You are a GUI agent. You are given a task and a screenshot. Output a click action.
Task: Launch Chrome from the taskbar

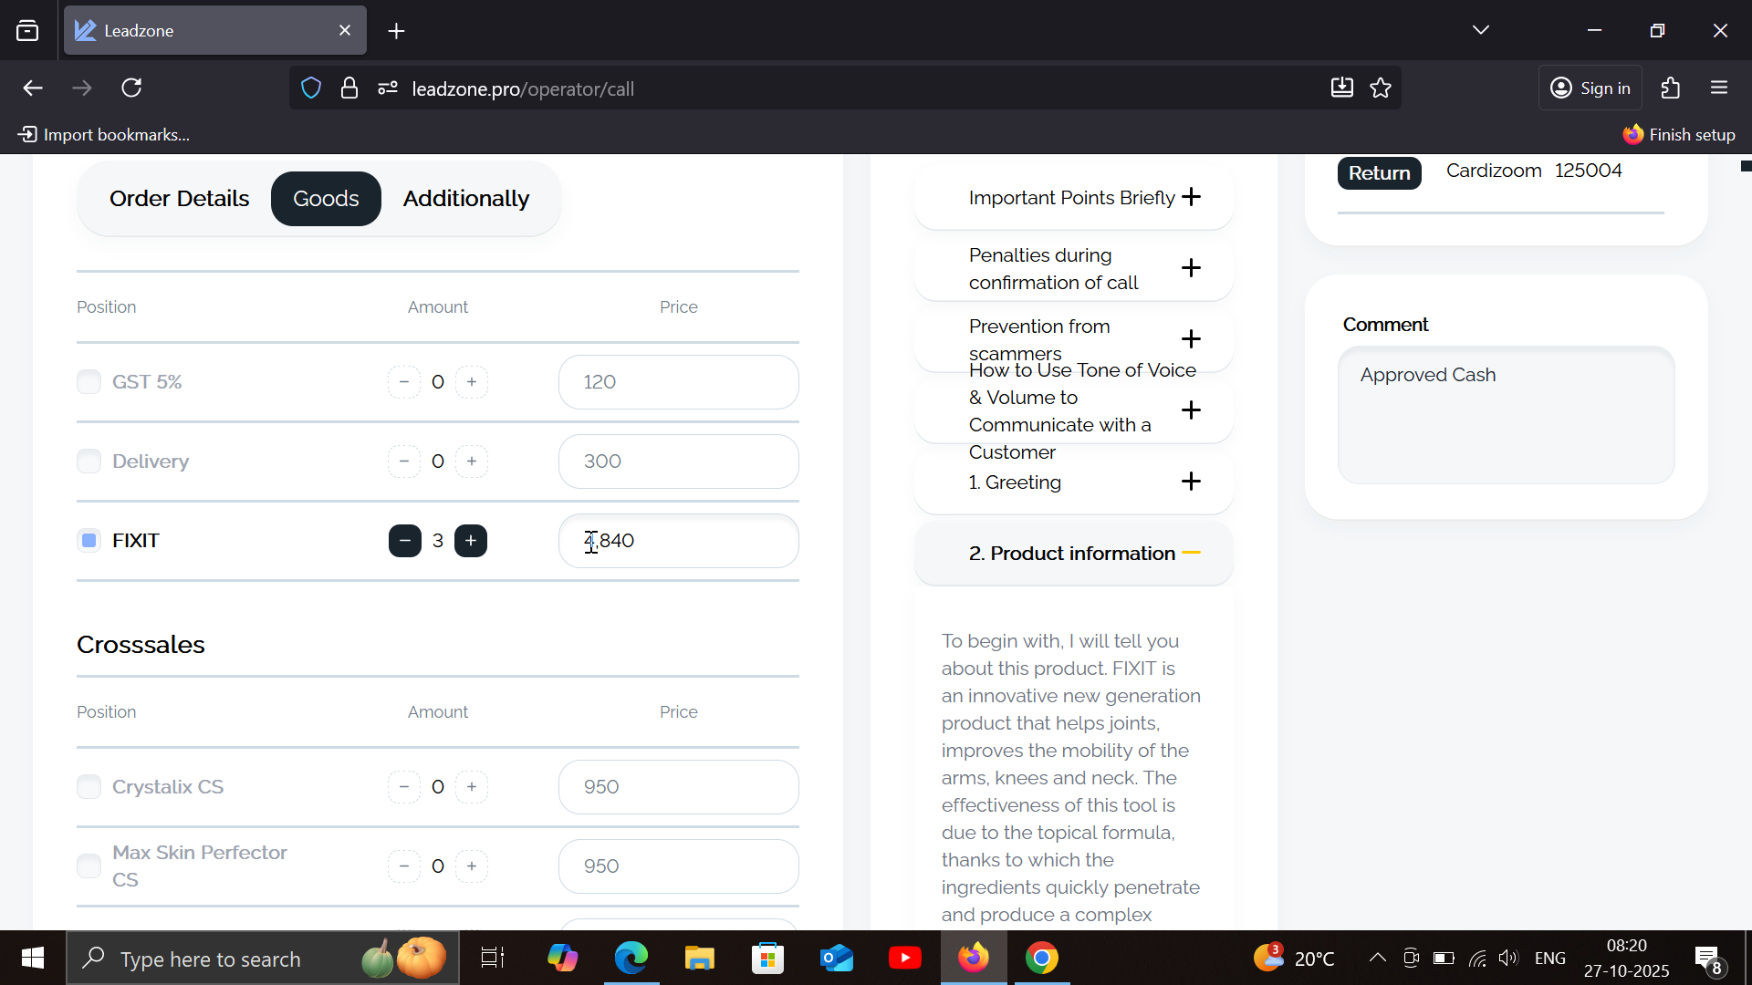click(x=1041, y=959)
